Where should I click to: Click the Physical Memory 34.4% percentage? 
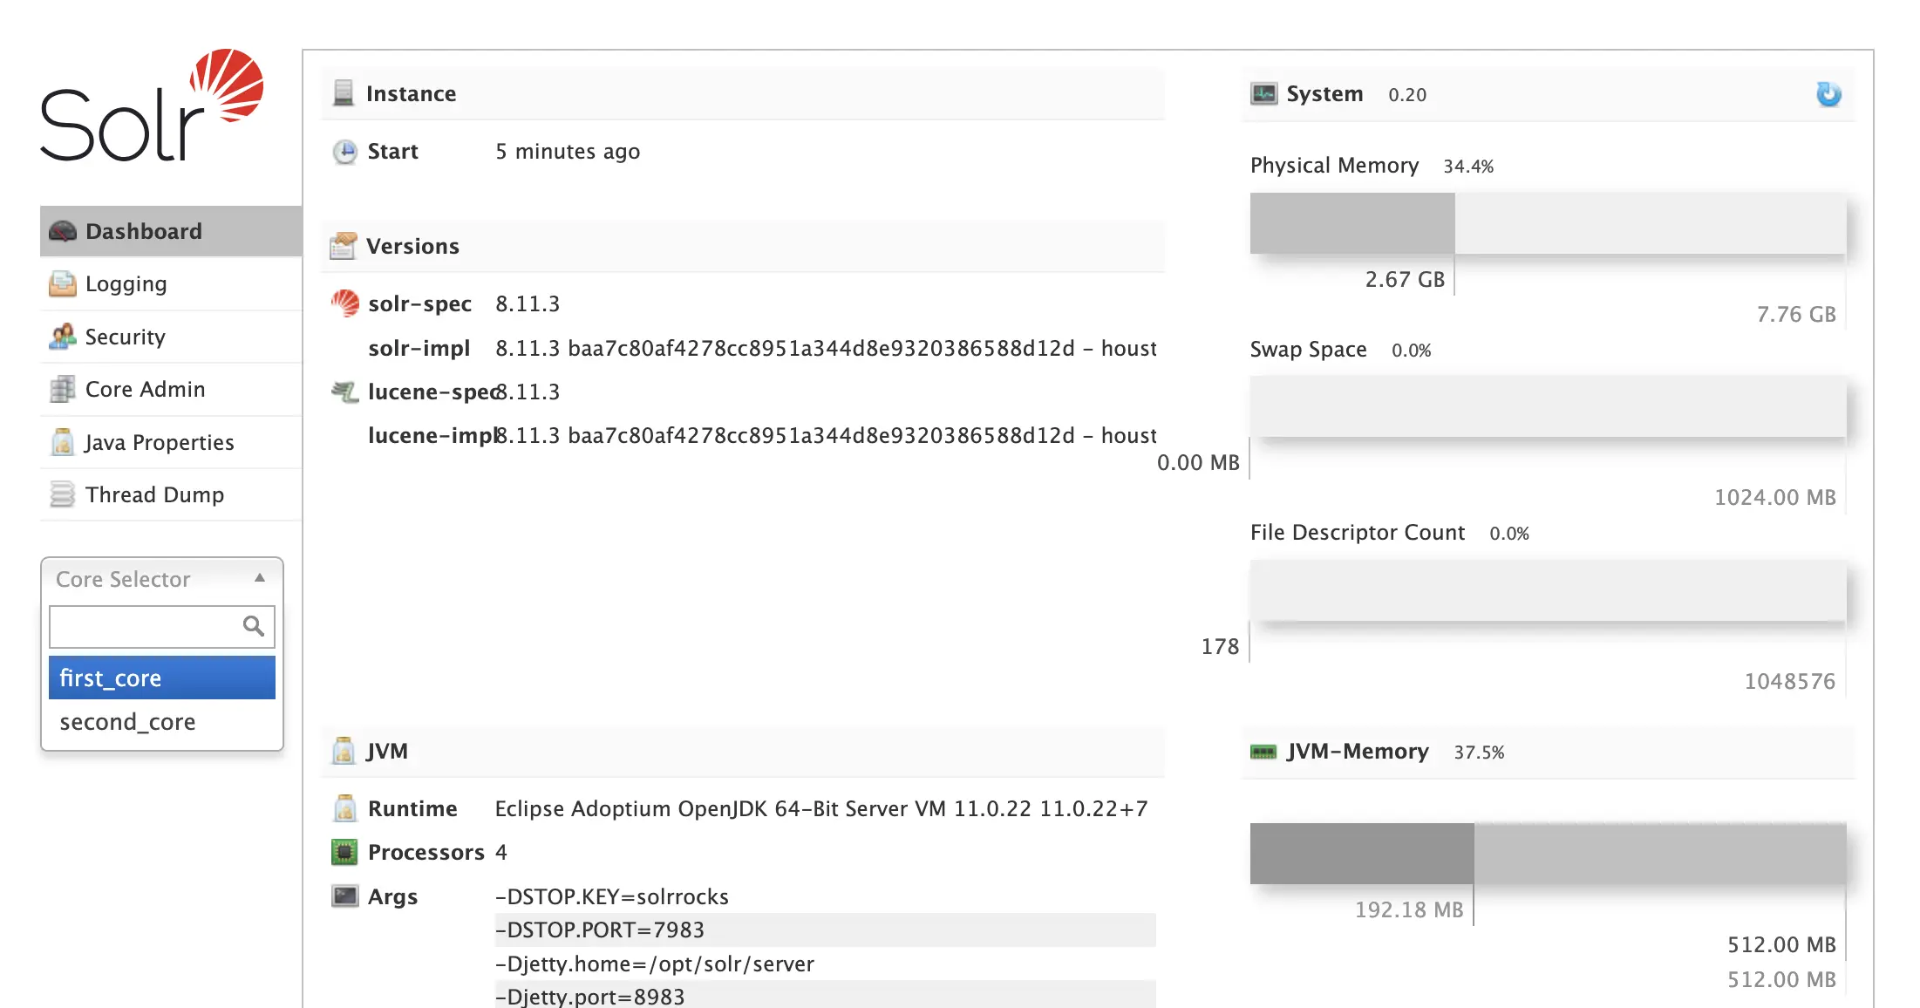click(x=1468, y=166)
